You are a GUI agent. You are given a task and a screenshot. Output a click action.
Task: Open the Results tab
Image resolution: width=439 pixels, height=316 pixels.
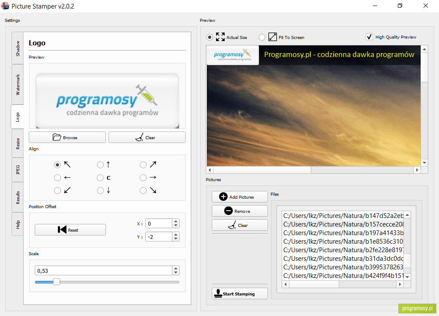18,197
